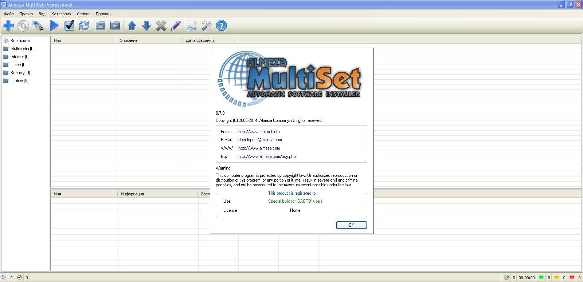This screenshot has width=583, height=282.
Task: Click the wrench and screwdriver settings icon
Action: pos(207,26)
